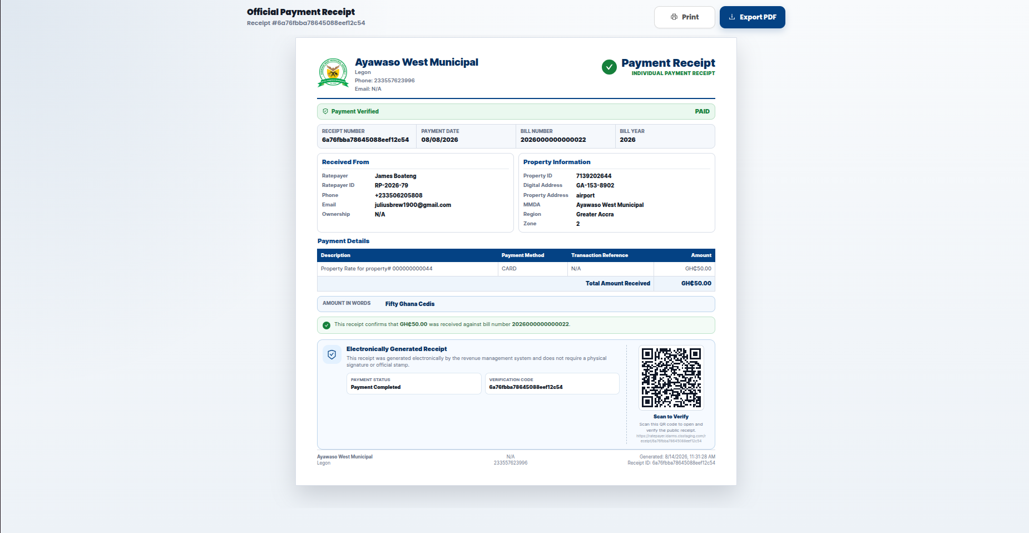
Task: Click the Property Information section heading
Action: (x=557, y=162)
